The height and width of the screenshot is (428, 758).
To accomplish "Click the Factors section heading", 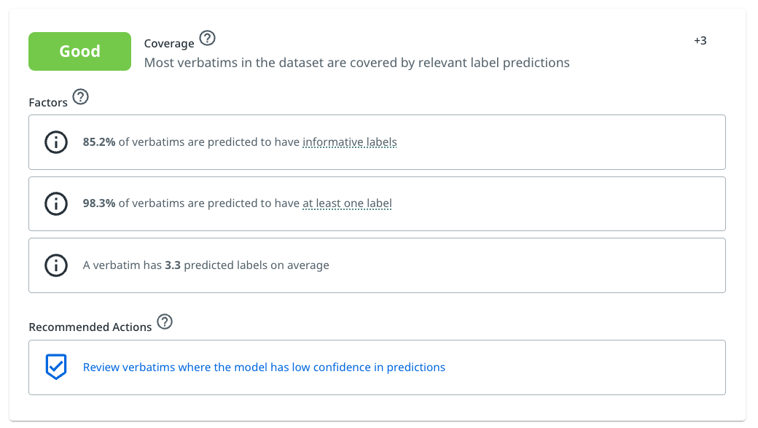I will 48,103.
